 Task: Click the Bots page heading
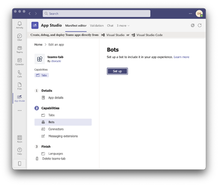point(113,50)
